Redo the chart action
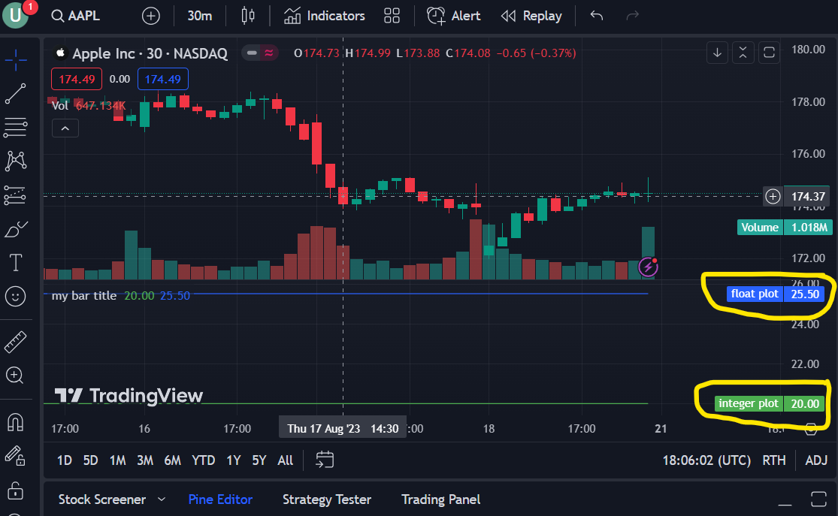The height and width of the screenshot is (516, 838). click(x=632, y=16)
